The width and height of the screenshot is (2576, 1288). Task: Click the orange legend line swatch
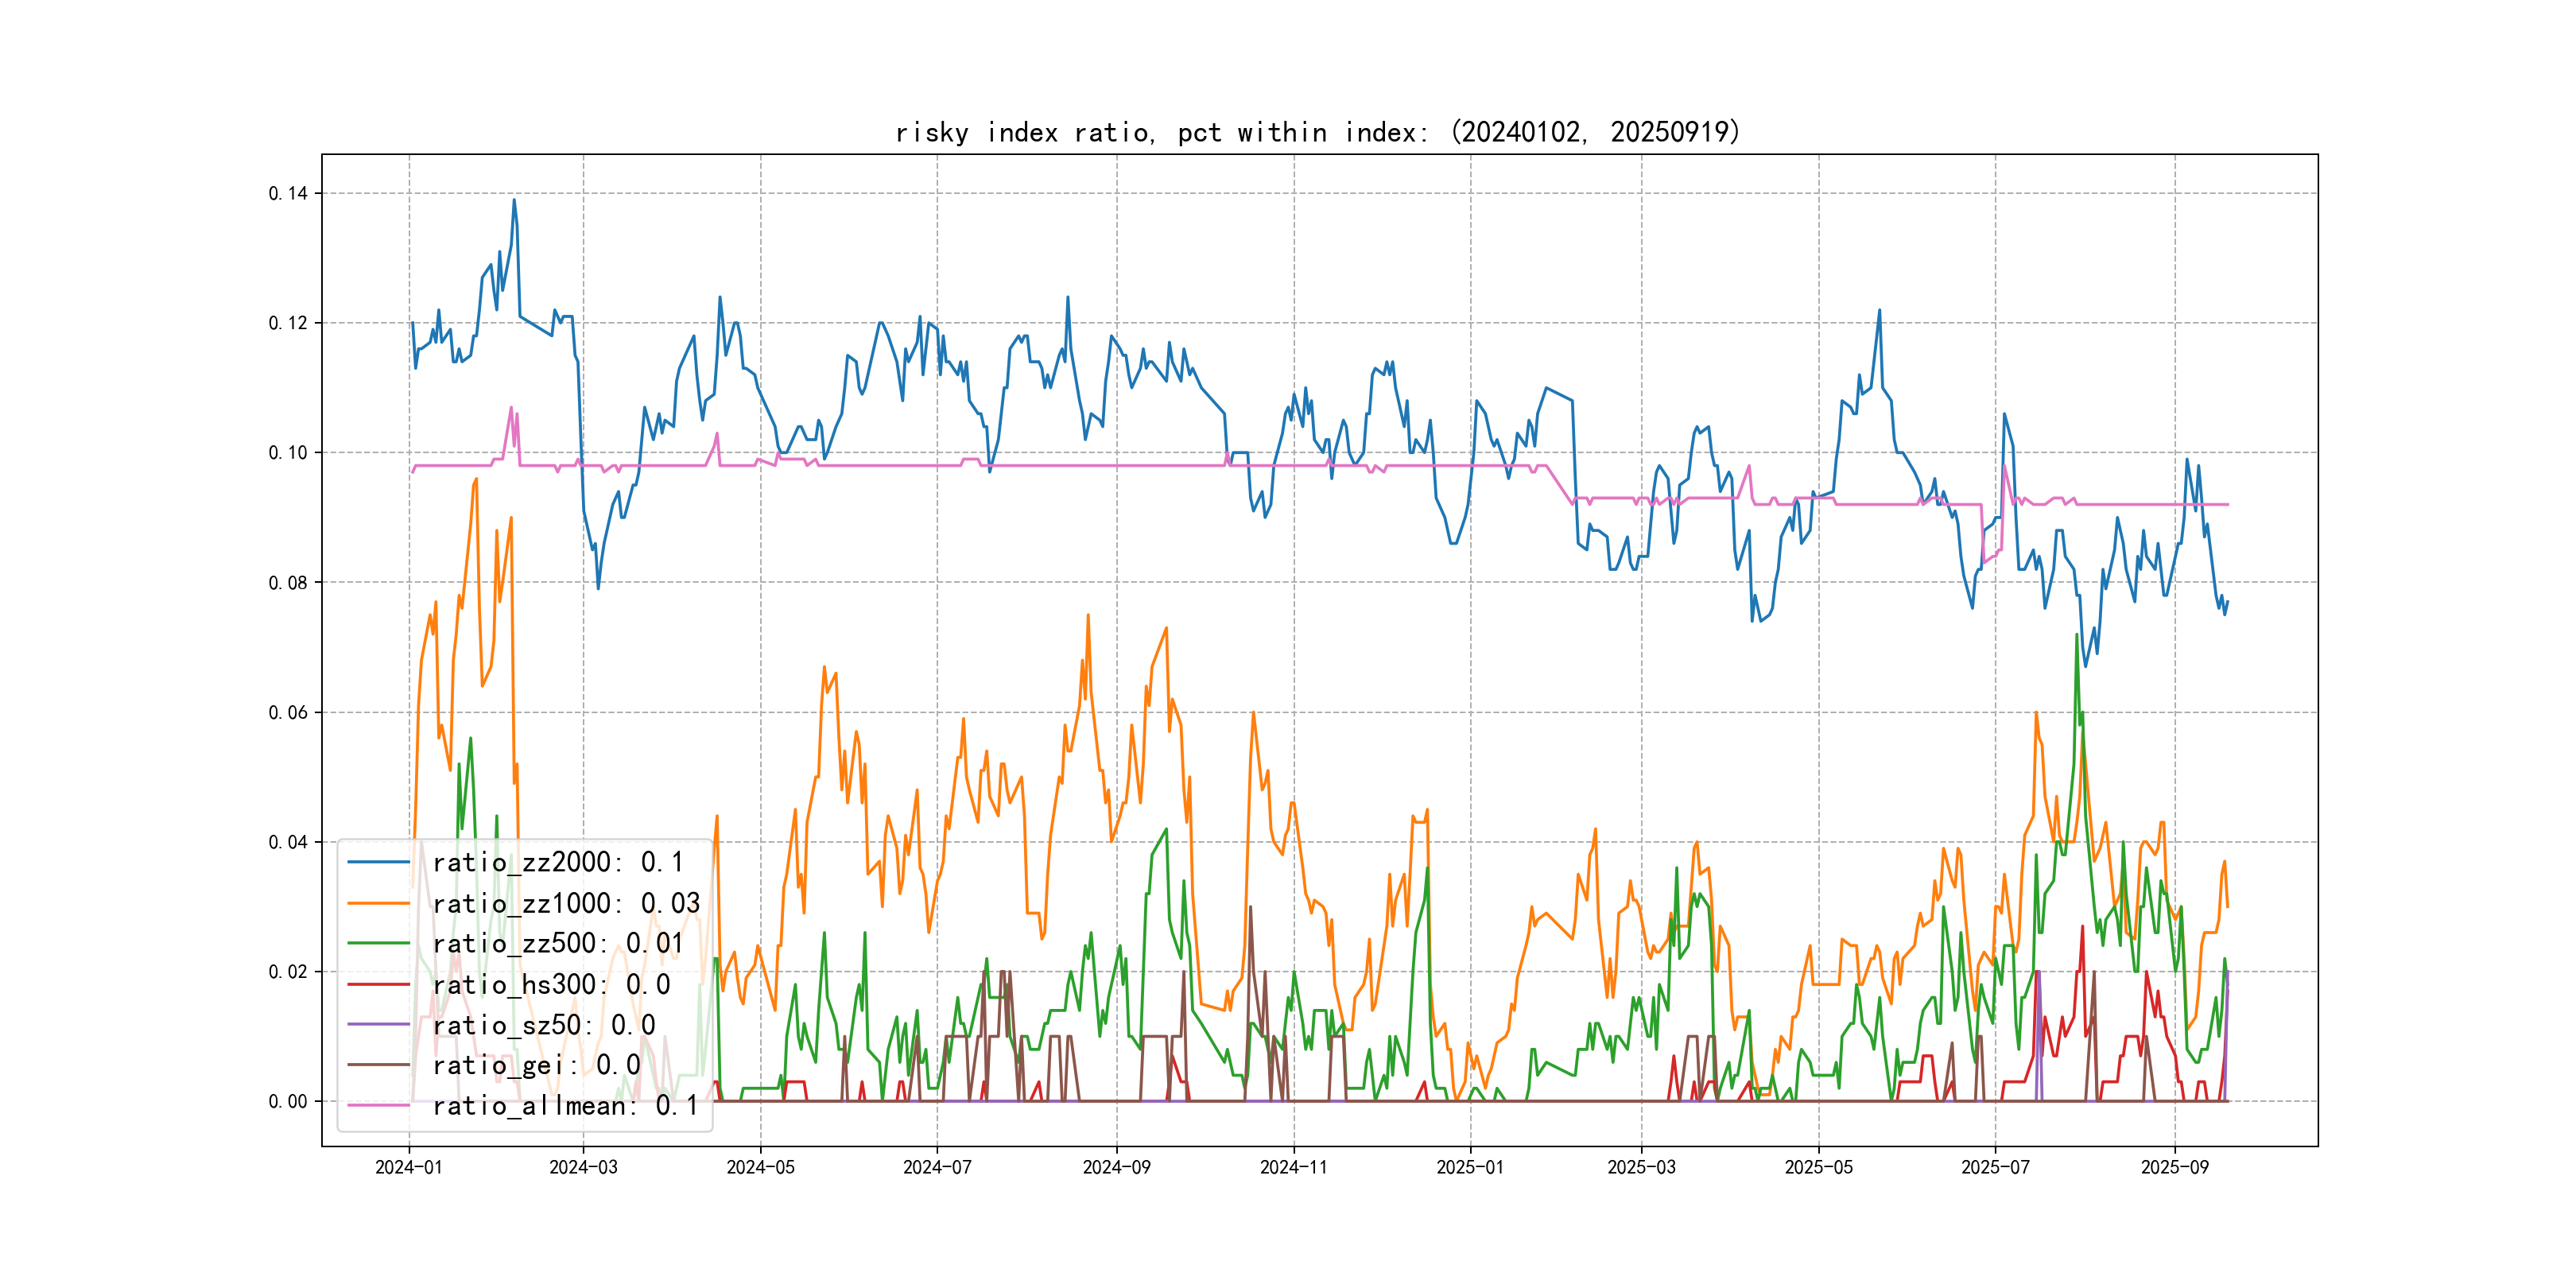[x=378, y=903]
